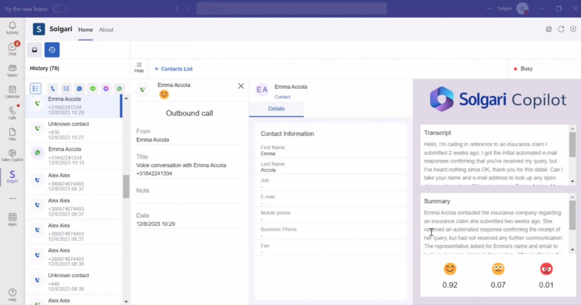
Task: Switch to Home tab
Action: click(x=85, y=30)
